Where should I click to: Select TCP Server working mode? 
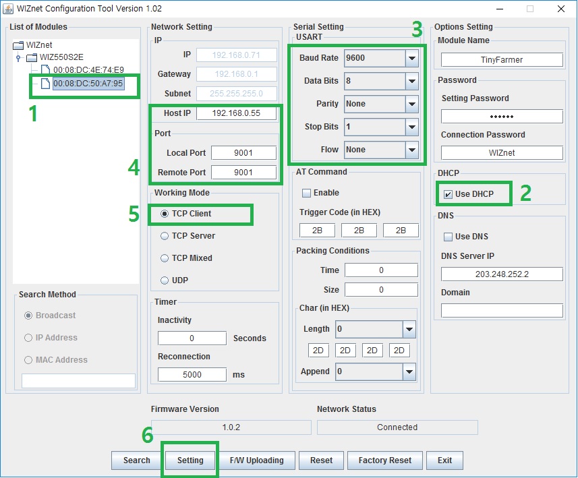[165, 236]
